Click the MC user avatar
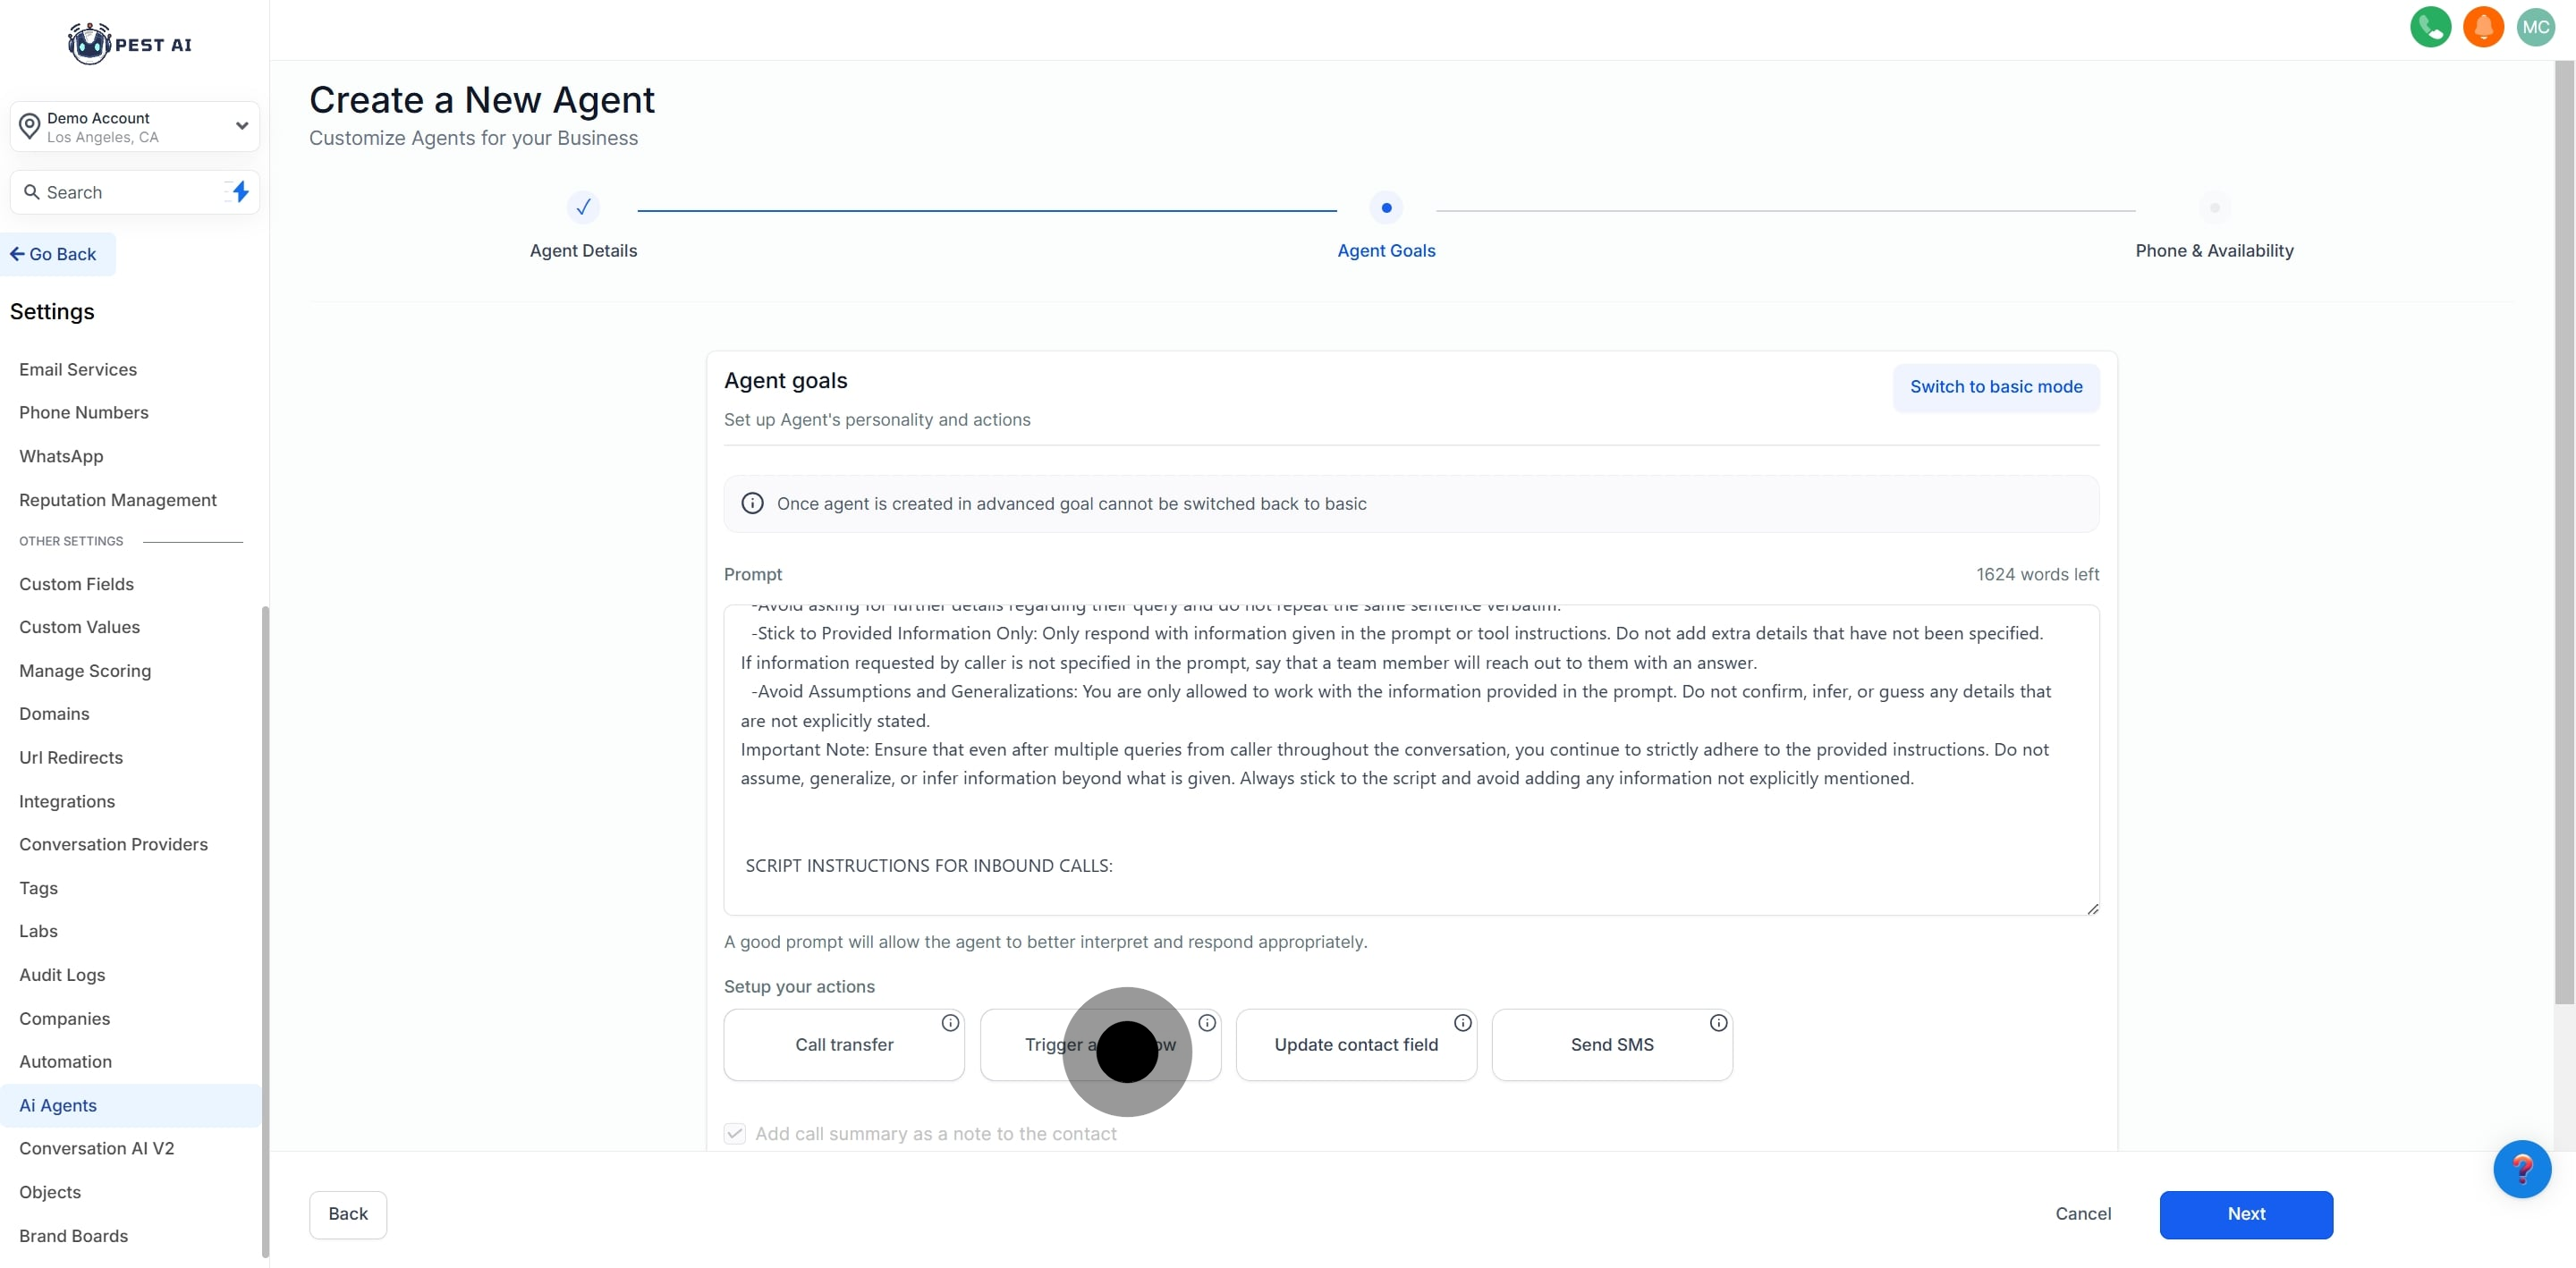This screenshot has height=1268, width=2576. [x=2535, y=27]
